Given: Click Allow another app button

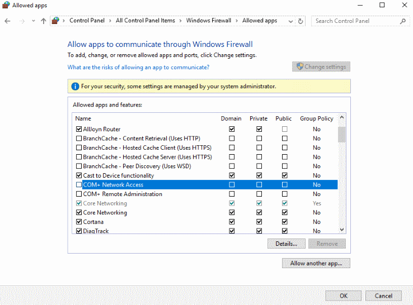Looking at the screenshot, I should click(x=316, y=263).
